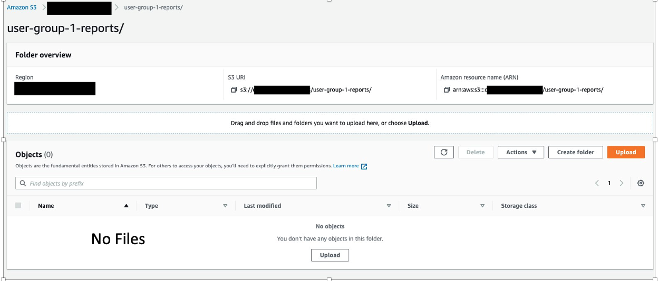Refresh the objects list
The image size is (658, 281).
tap(444, 152)
